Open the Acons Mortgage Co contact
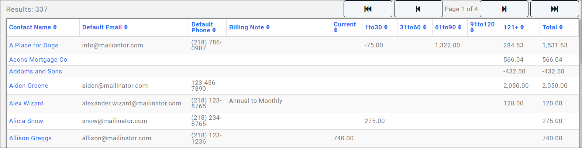This screenshot has height=148, width=582. pyautogui.click(x=38, y=59)
